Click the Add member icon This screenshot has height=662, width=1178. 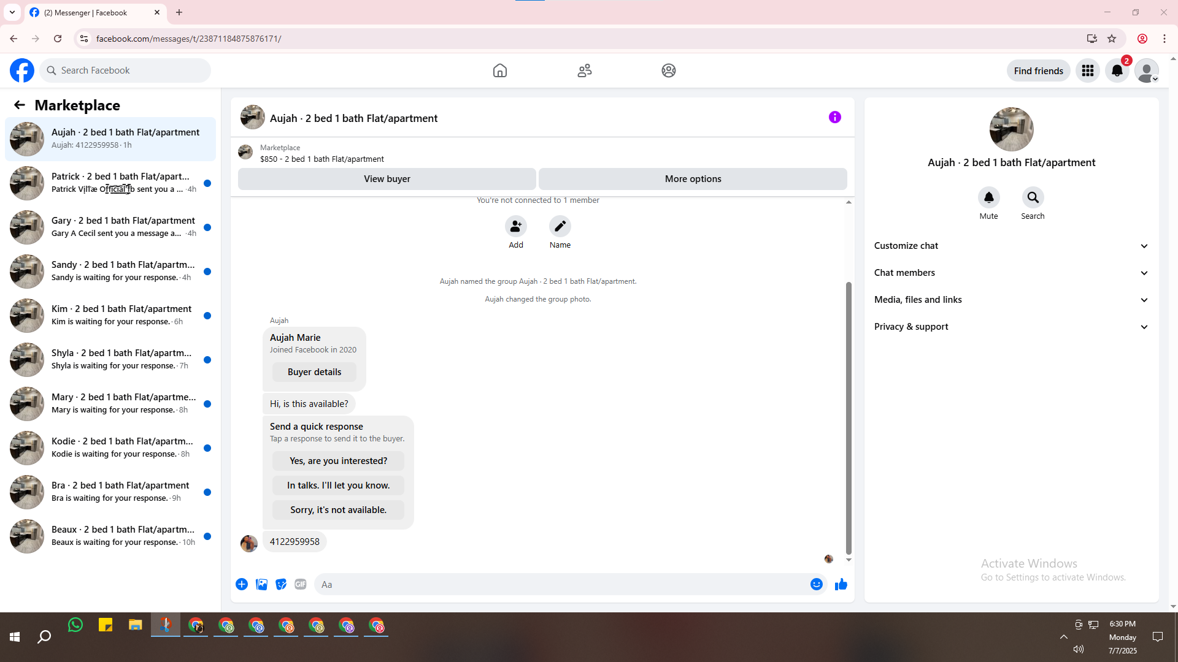(x=515, y=226)
